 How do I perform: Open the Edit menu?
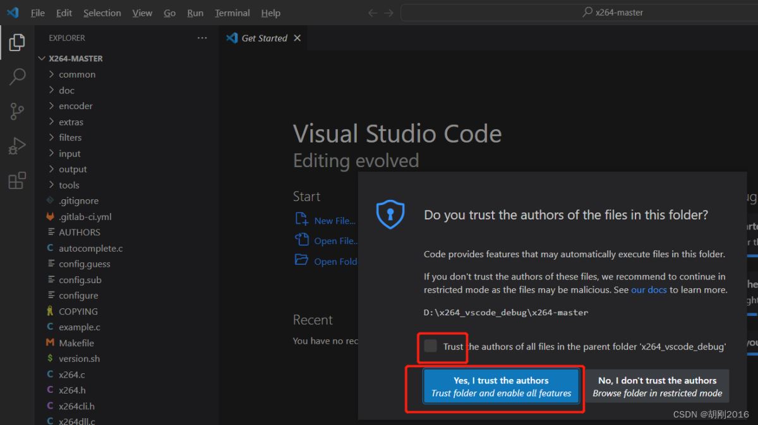click(x=64, y=13)
